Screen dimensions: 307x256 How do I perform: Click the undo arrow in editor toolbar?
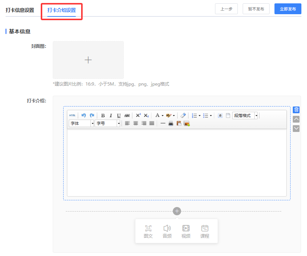(x=84, y=115)
